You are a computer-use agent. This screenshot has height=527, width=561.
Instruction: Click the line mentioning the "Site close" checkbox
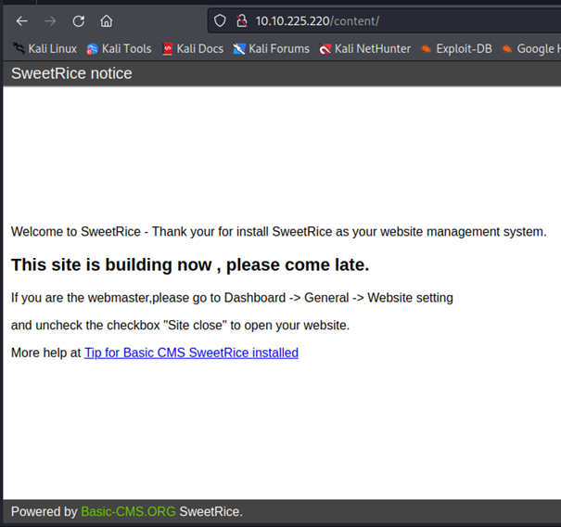point(180,325)
